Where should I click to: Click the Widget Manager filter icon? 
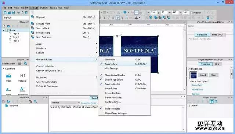(x=211, y=101)
